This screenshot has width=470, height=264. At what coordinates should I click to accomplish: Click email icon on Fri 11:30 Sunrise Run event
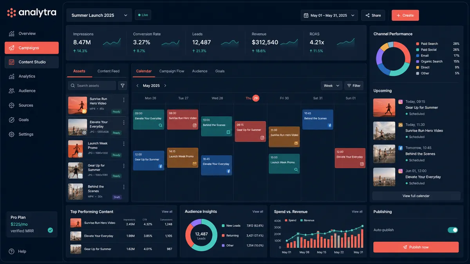click(296, 144)
